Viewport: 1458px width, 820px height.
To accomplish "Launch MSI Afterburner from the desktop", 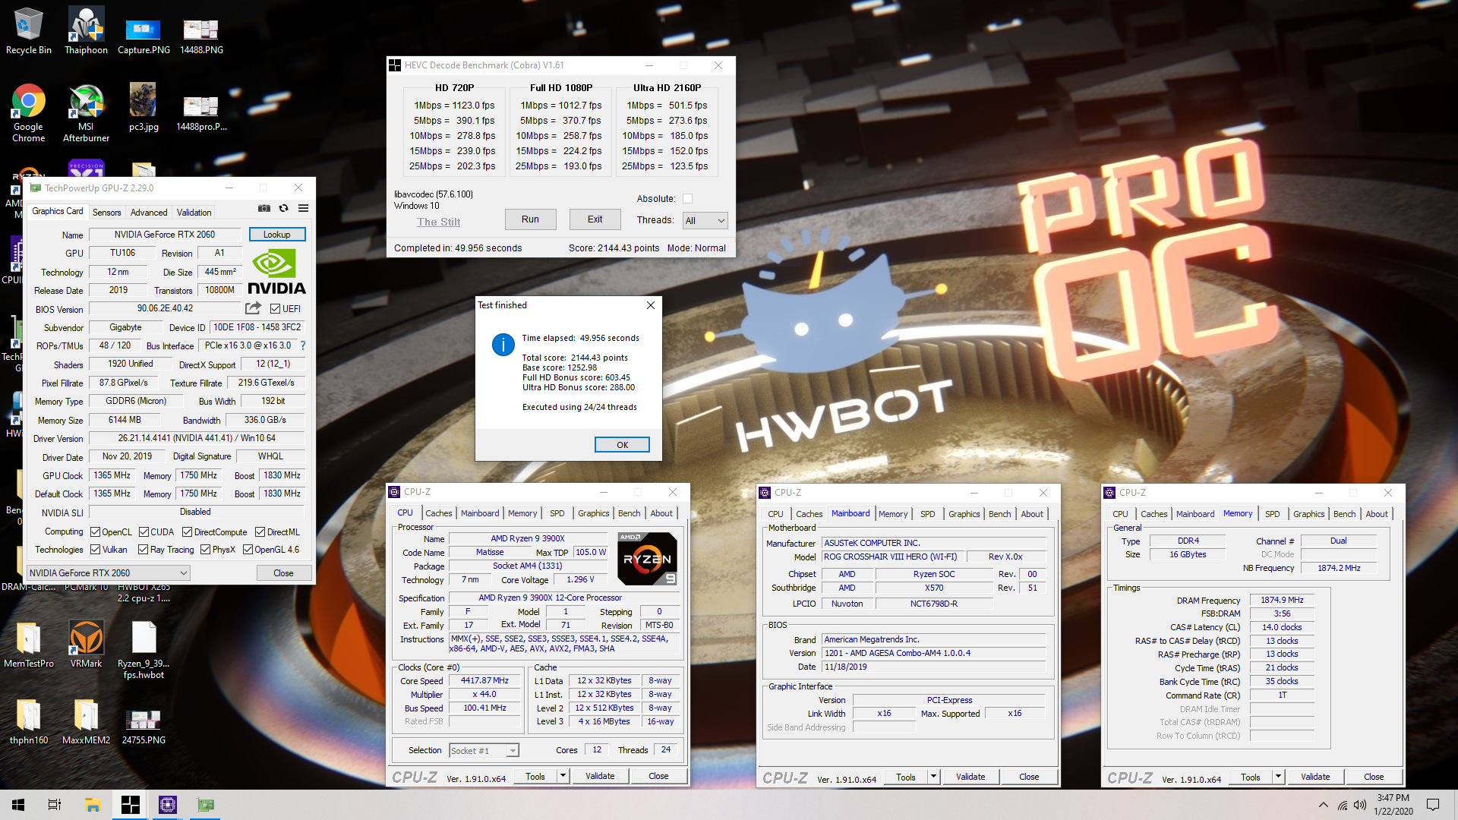I will [x=86, y=112].
